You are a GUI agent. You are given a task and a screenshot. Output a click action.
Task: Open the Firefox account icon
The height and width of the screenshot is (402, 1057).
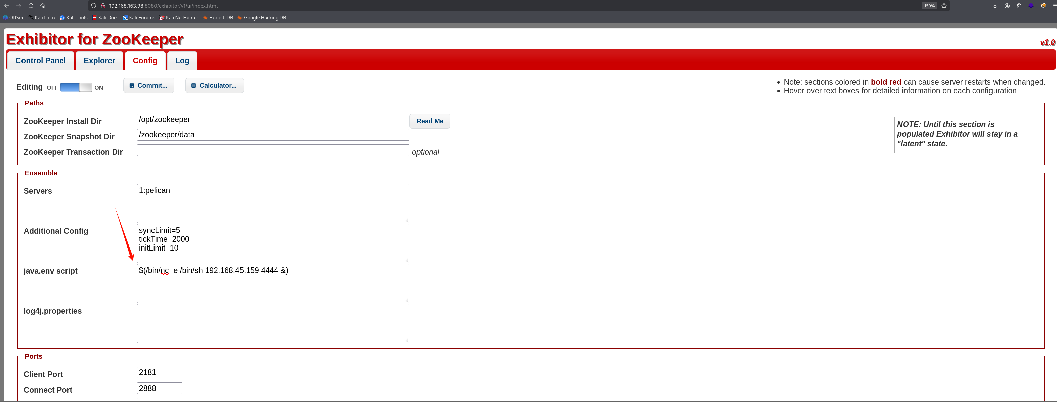point(1007,6)
